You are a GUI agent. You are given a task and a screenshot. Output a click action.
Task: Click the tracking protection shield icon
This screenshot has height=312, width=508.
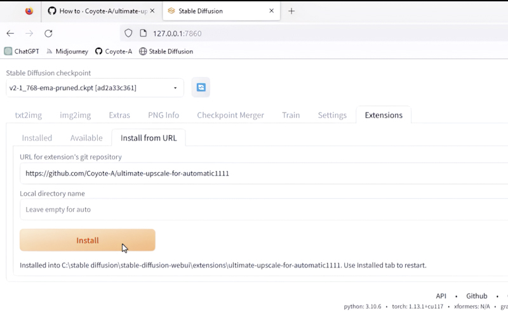tap(128, 33)
